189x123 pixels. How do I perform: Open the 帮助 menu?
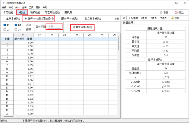tap(45, 8)
